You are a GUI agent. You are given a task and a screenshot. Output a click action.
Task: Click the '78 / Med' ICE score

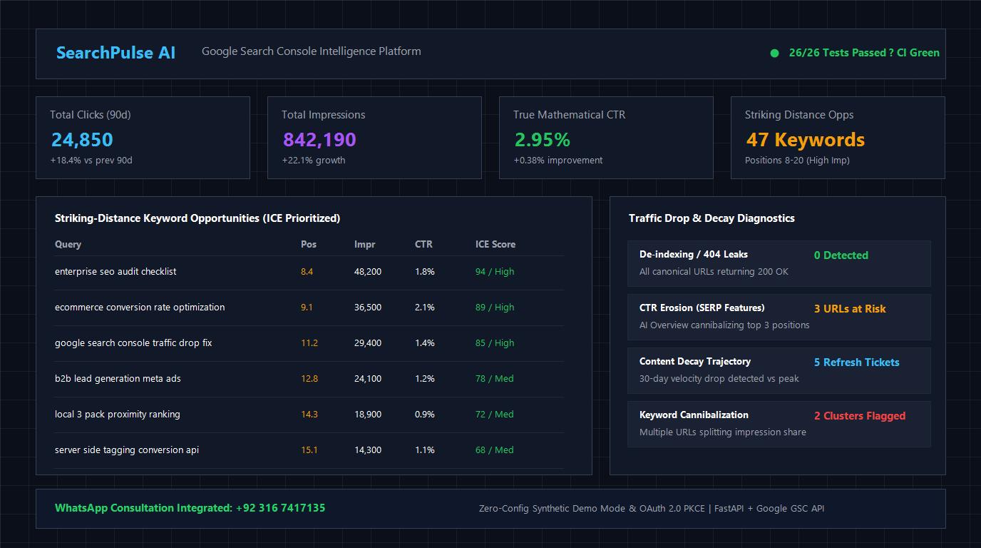pyautogui.click(x=494, y=379)
